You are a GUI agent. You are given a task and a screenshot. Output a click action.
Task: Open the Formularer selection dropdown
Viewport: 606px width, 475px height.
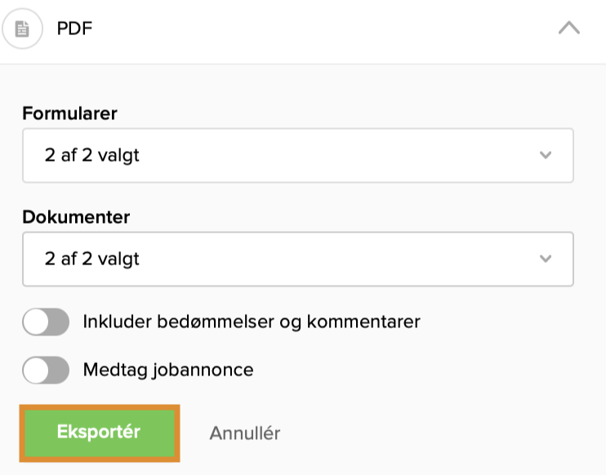(297, 155)
